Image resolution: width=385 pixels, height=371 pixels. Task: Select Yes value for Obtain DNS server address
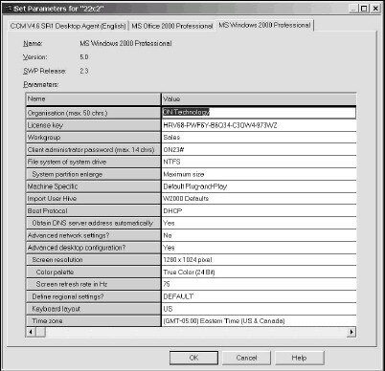coord(259,223)
